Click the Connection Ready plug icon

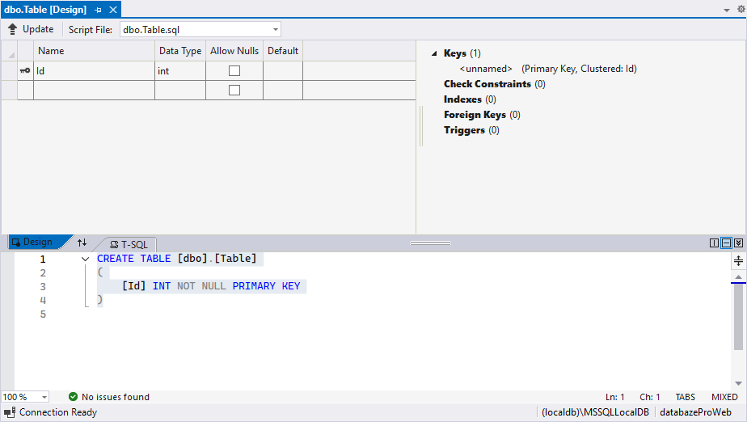click(10, 412)
